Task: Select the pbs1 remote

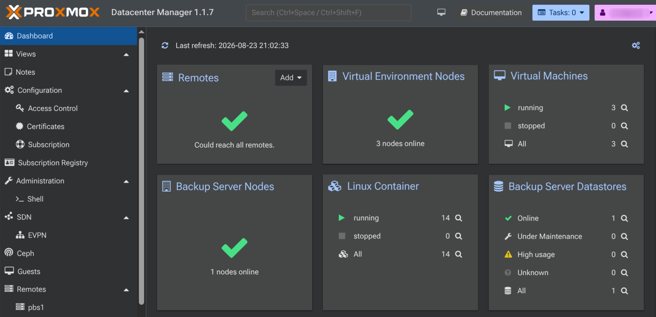Action: click(68, 307)
